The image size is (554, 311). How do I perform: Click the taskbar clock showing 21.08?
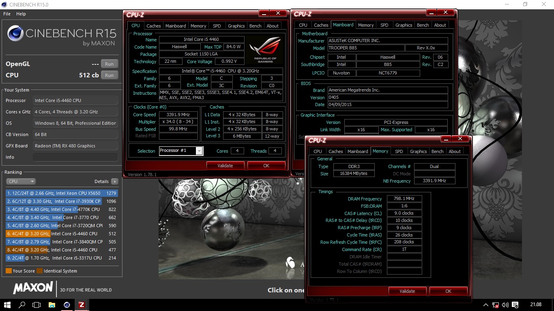(x=536, y=305)
